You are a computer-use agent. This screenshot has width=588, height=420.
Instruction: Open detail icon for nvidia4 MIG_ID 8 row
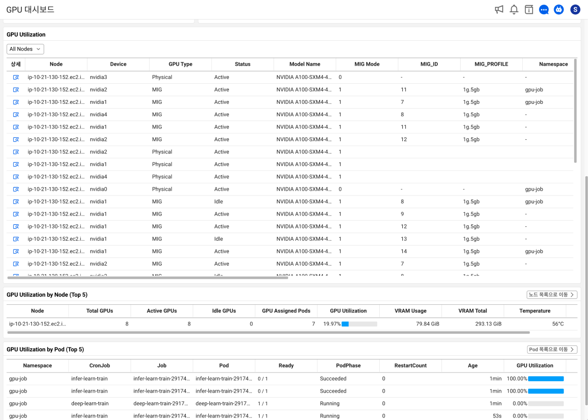coord(16,115)
